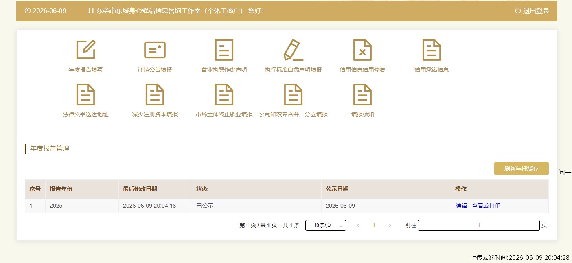Go to next page with right chevron
The height and width of the screenshot is (263, 572).
click(x=390, y=225)
